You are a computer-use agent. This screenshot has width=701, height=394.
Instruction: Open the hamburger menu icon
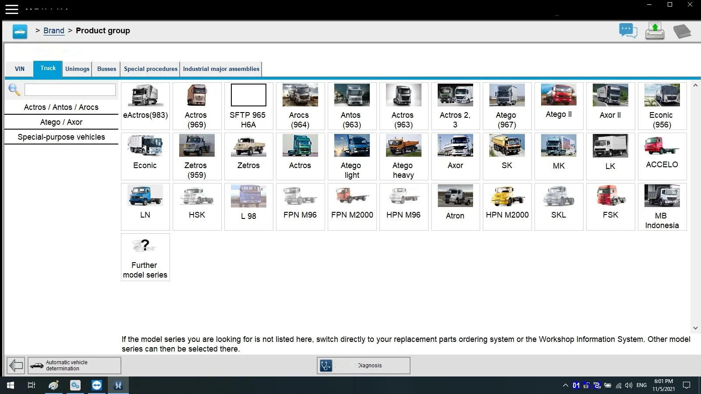point(12,9)
